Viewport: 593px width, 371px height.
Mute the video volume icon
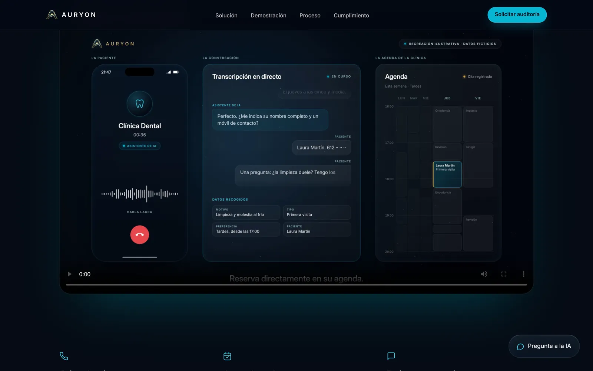tap(484, 274)
